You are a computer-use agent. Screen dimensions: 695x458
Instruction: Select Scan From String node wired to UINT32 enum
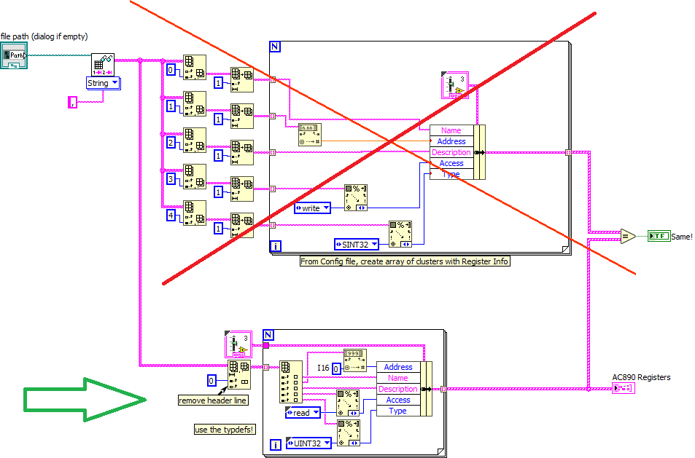click(349, 433)
